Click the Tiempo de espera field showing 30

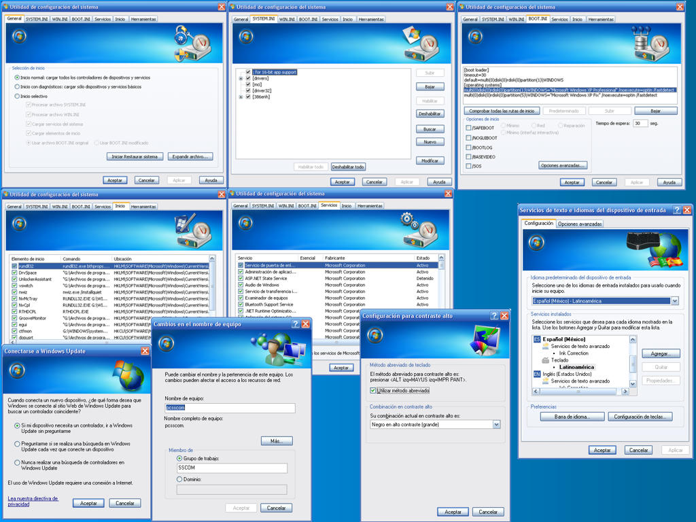coord(640,124)
